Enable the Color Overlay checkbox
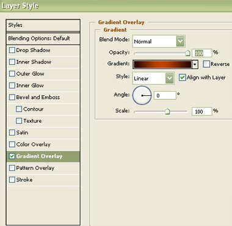 coord(12,145)
